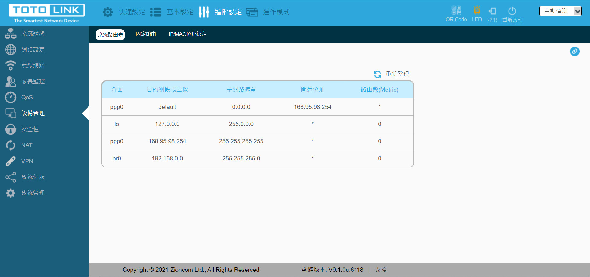Click the 閘道位址 column header
590x277 pixels.
[313, 90]
